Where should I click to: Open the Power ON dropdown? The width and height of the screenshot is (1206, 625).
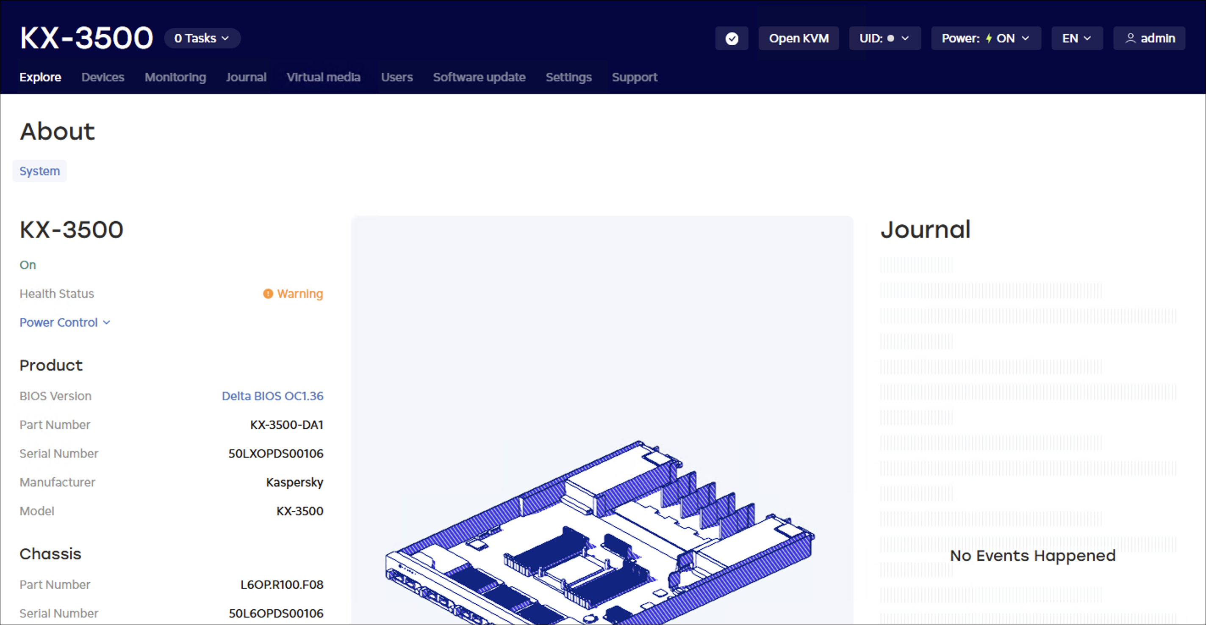coord(986,39)
